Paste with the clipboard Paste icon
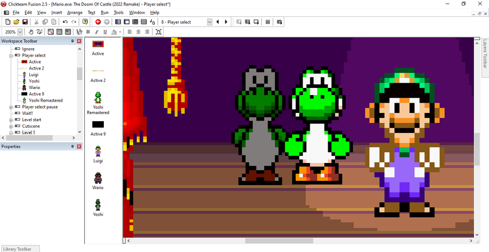This screenshot has width=489, height=252. click(54, 22)
